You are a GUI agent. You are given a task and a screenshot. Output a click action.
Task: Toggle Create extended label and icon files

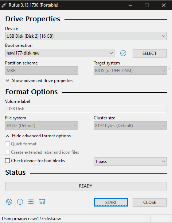(x=8, y=152)
